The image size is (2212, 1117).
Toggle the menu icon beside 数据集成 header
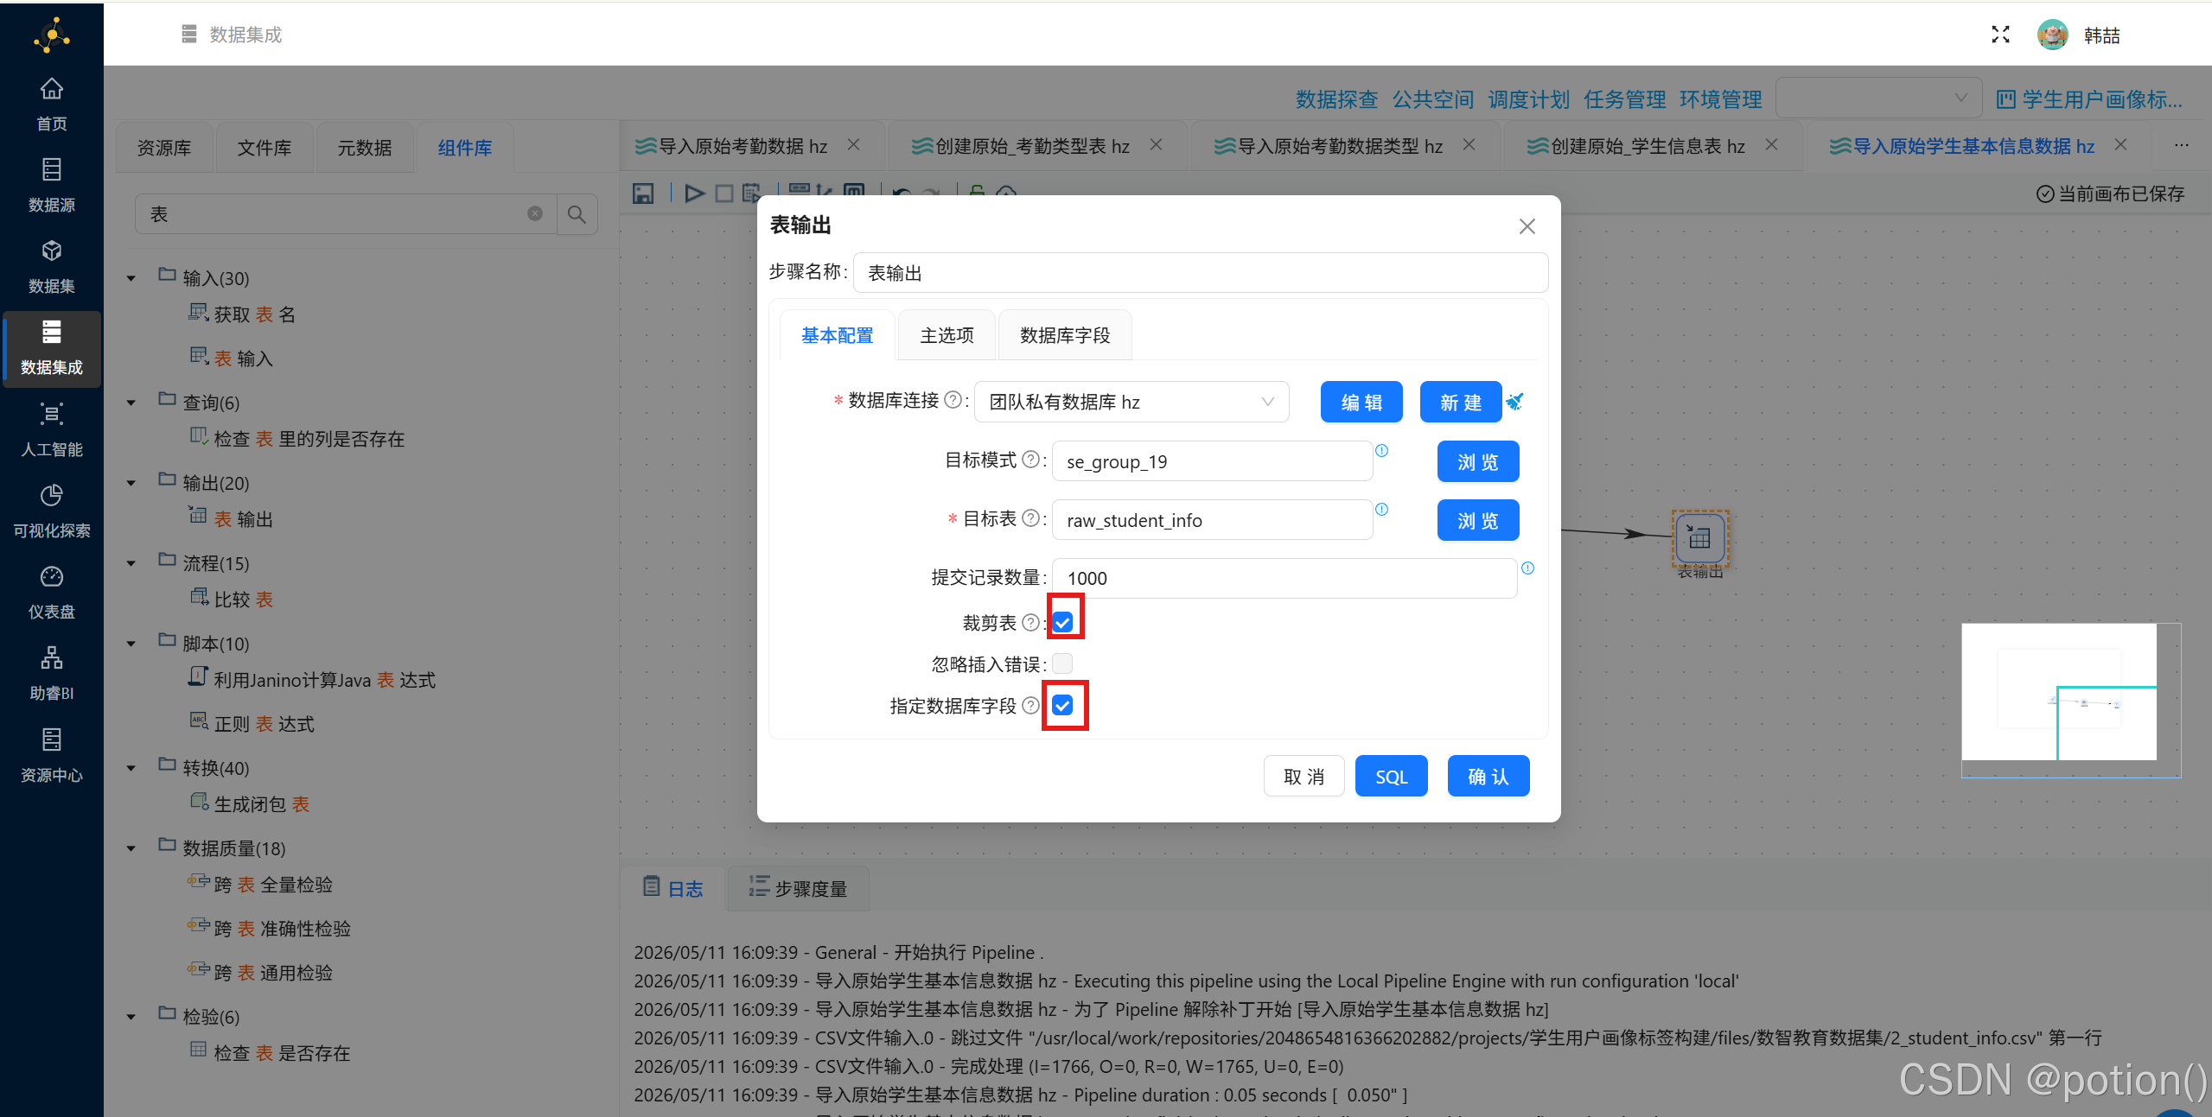coord(189,34)
